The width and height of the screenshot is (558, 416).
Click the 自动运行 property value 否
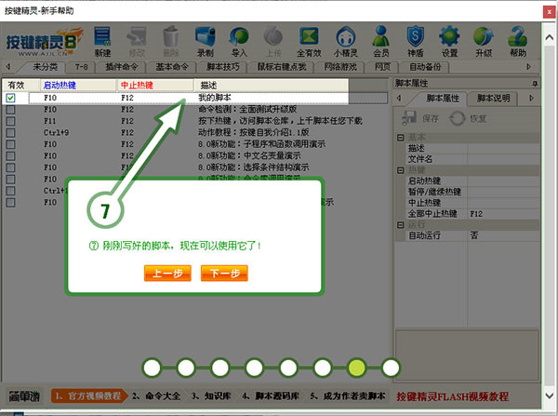point(504,235)
